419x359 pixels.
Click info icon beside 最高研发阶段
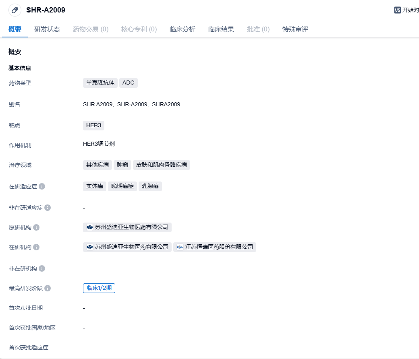[x=48, y=288]
